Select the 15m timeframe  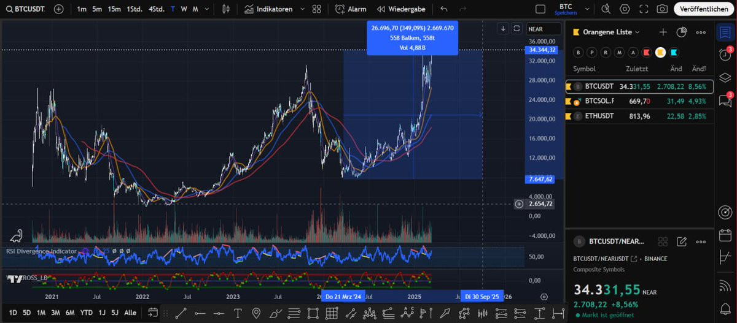(x=114, y=9)
